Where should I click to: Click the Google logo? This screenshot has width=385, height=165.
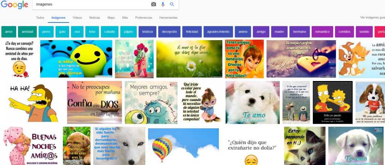[x=15, y=4]
